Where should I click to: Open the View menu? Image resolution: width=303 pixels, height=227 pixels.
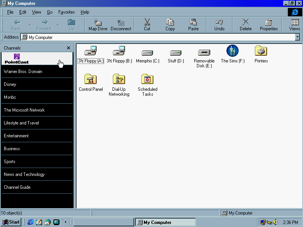point(36,12)
